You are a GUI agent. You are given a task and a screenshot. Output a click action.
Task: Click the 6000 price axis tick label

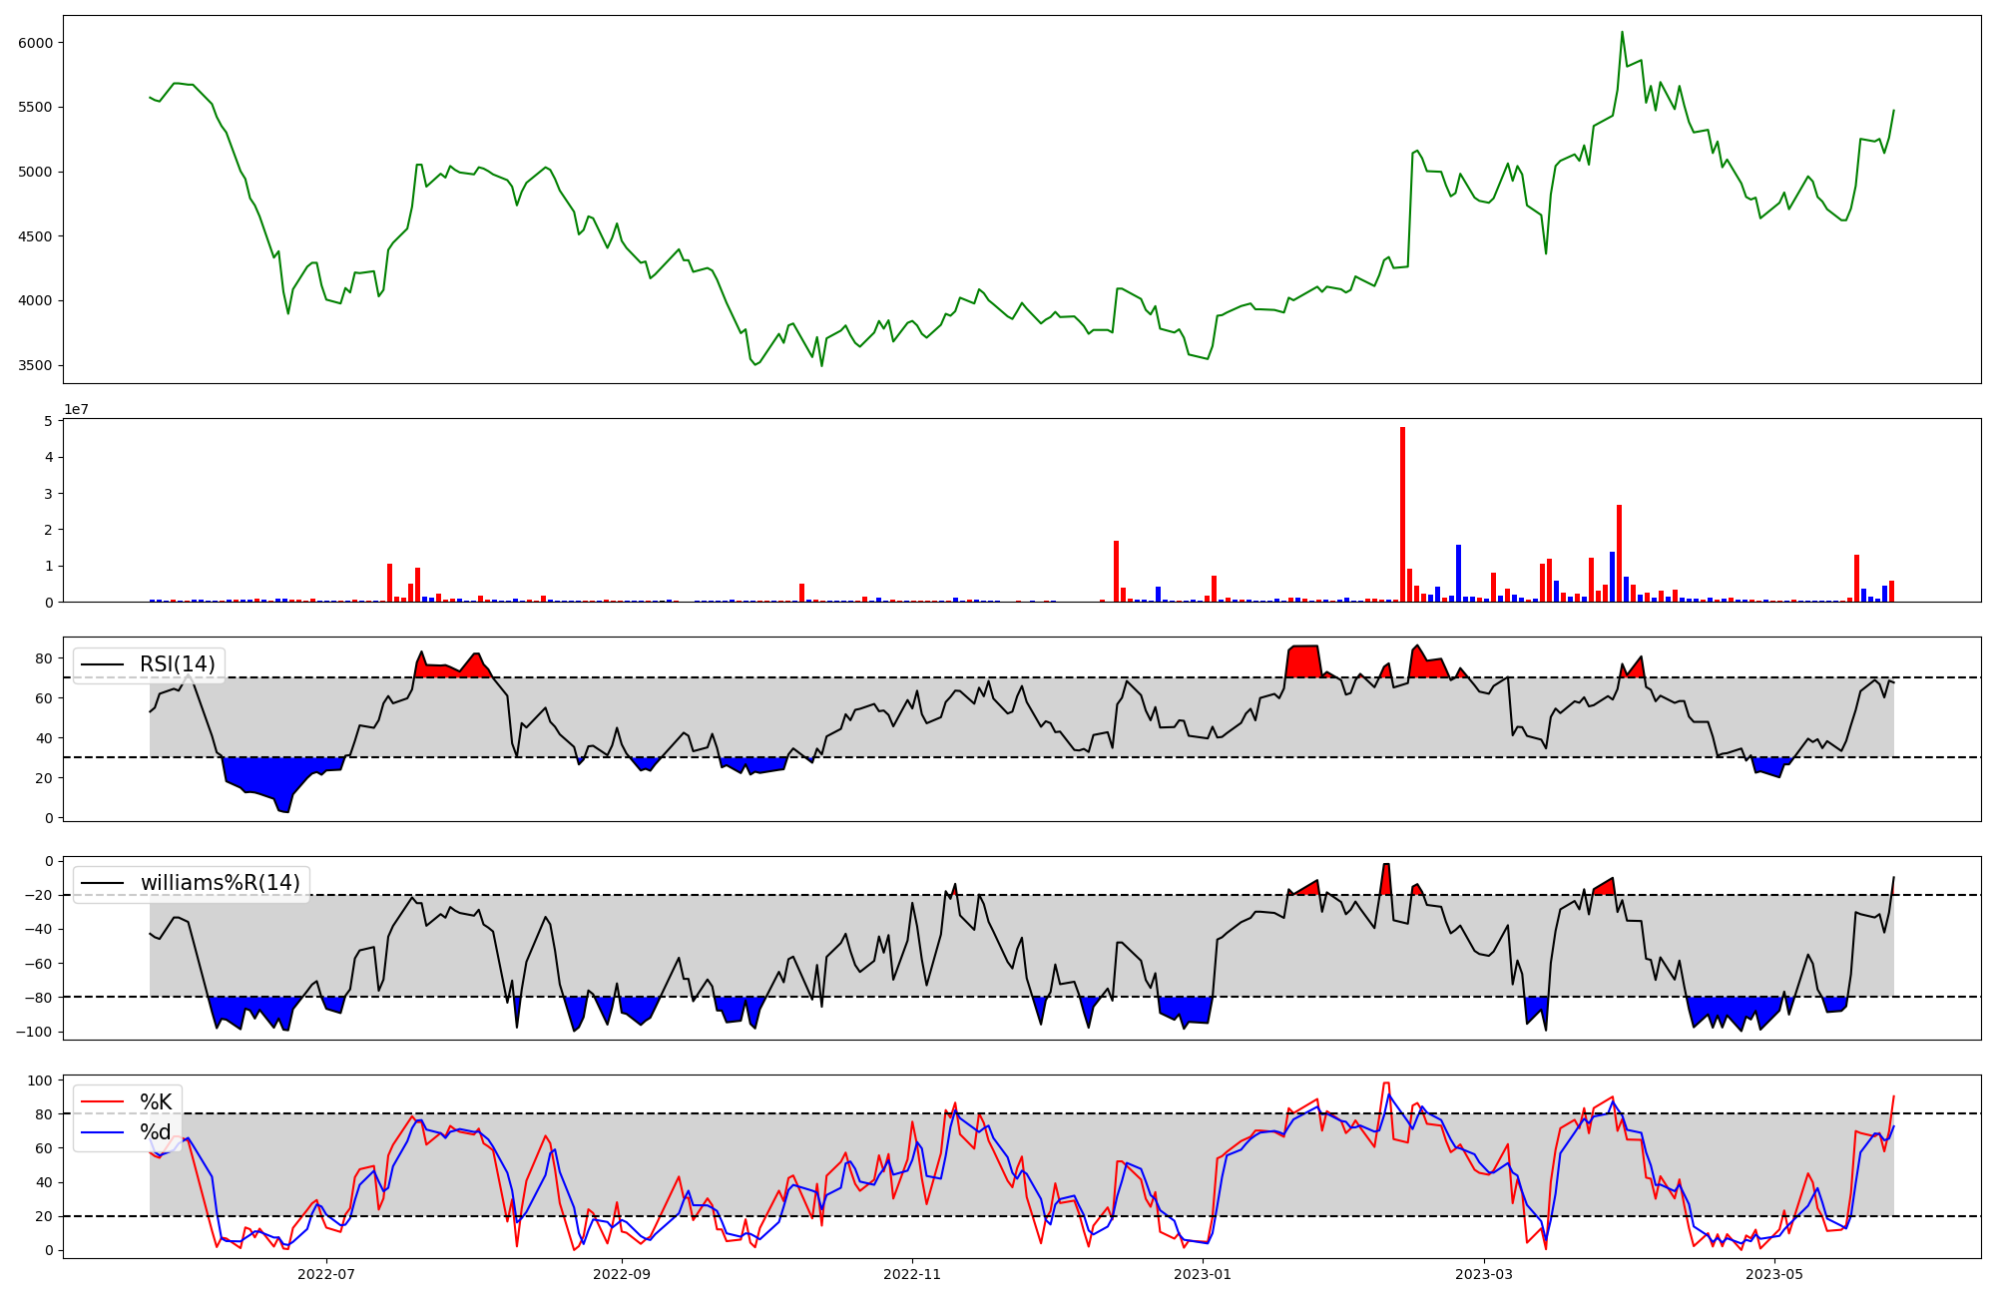point(35,43)
